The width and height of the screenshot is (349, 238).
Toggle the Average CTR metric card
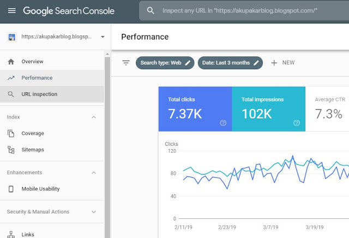327,109
